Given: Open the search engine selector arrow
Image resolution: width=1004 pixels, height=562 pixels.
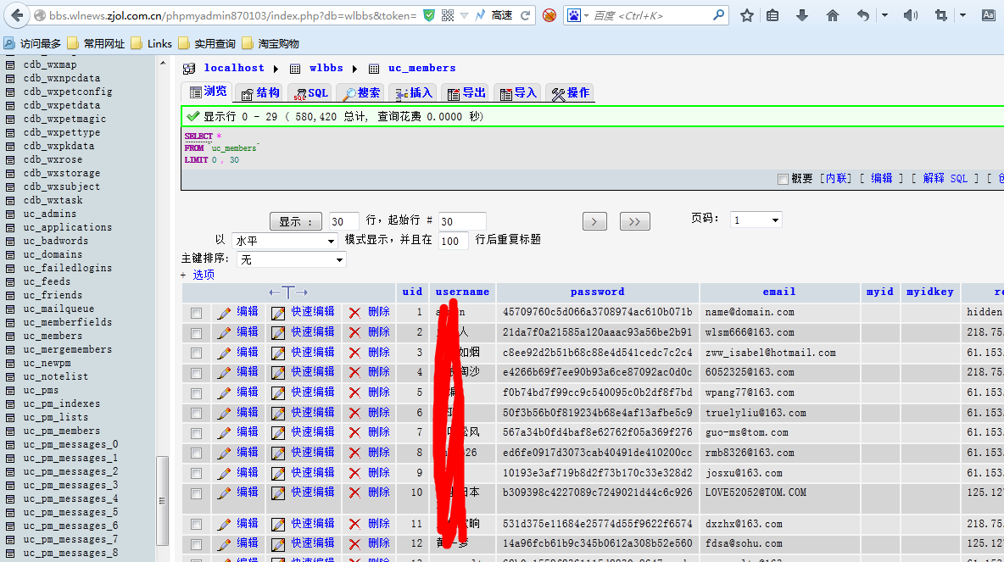Looking at the screenshot, I should point(586,16).
